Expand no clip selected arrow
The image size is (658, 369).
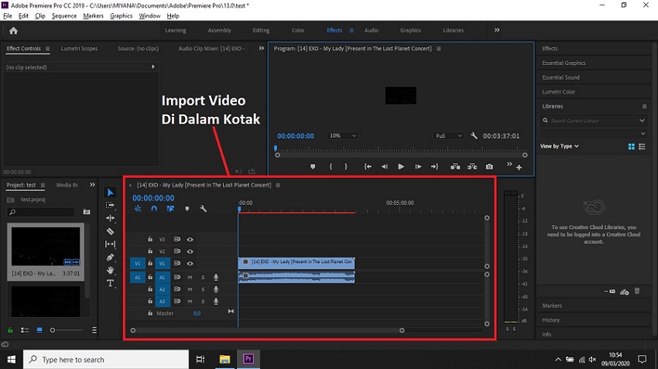click(x=153, y=67)
